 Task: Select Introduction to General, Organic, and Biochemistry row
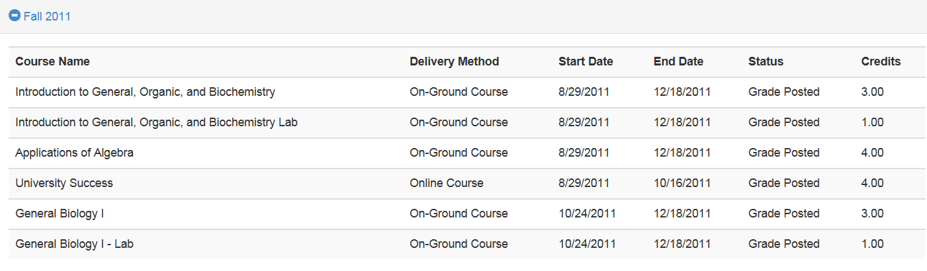coord(467,92)
